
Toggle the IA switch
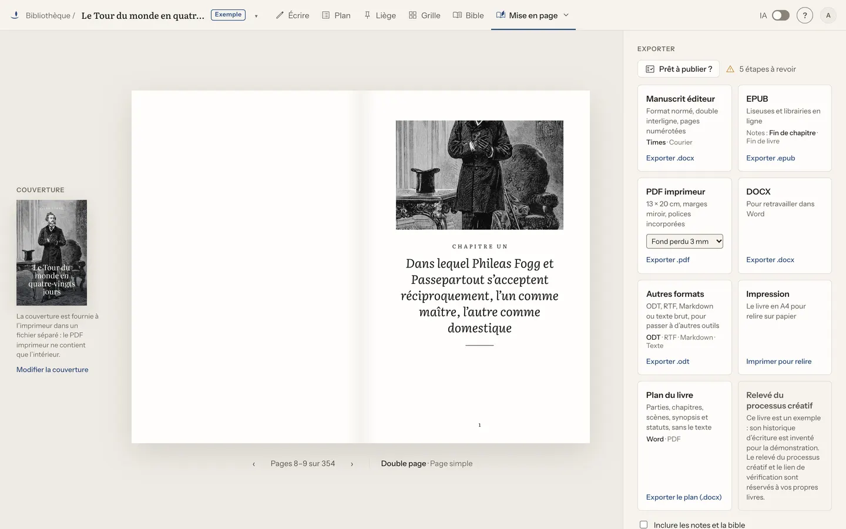pyautogui.click(x=781, y=15)
